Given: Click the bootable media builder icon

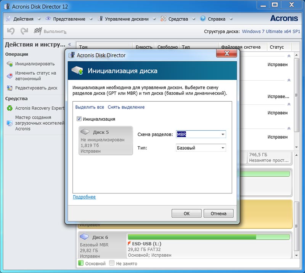Looking at the screenshot, I should (10, 123).
